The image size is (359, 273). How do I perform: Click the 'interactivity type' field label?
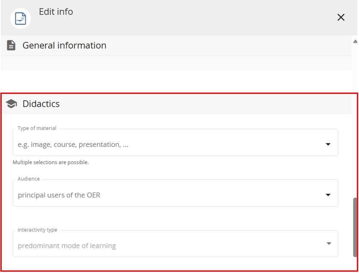click(x=37, y=230)
